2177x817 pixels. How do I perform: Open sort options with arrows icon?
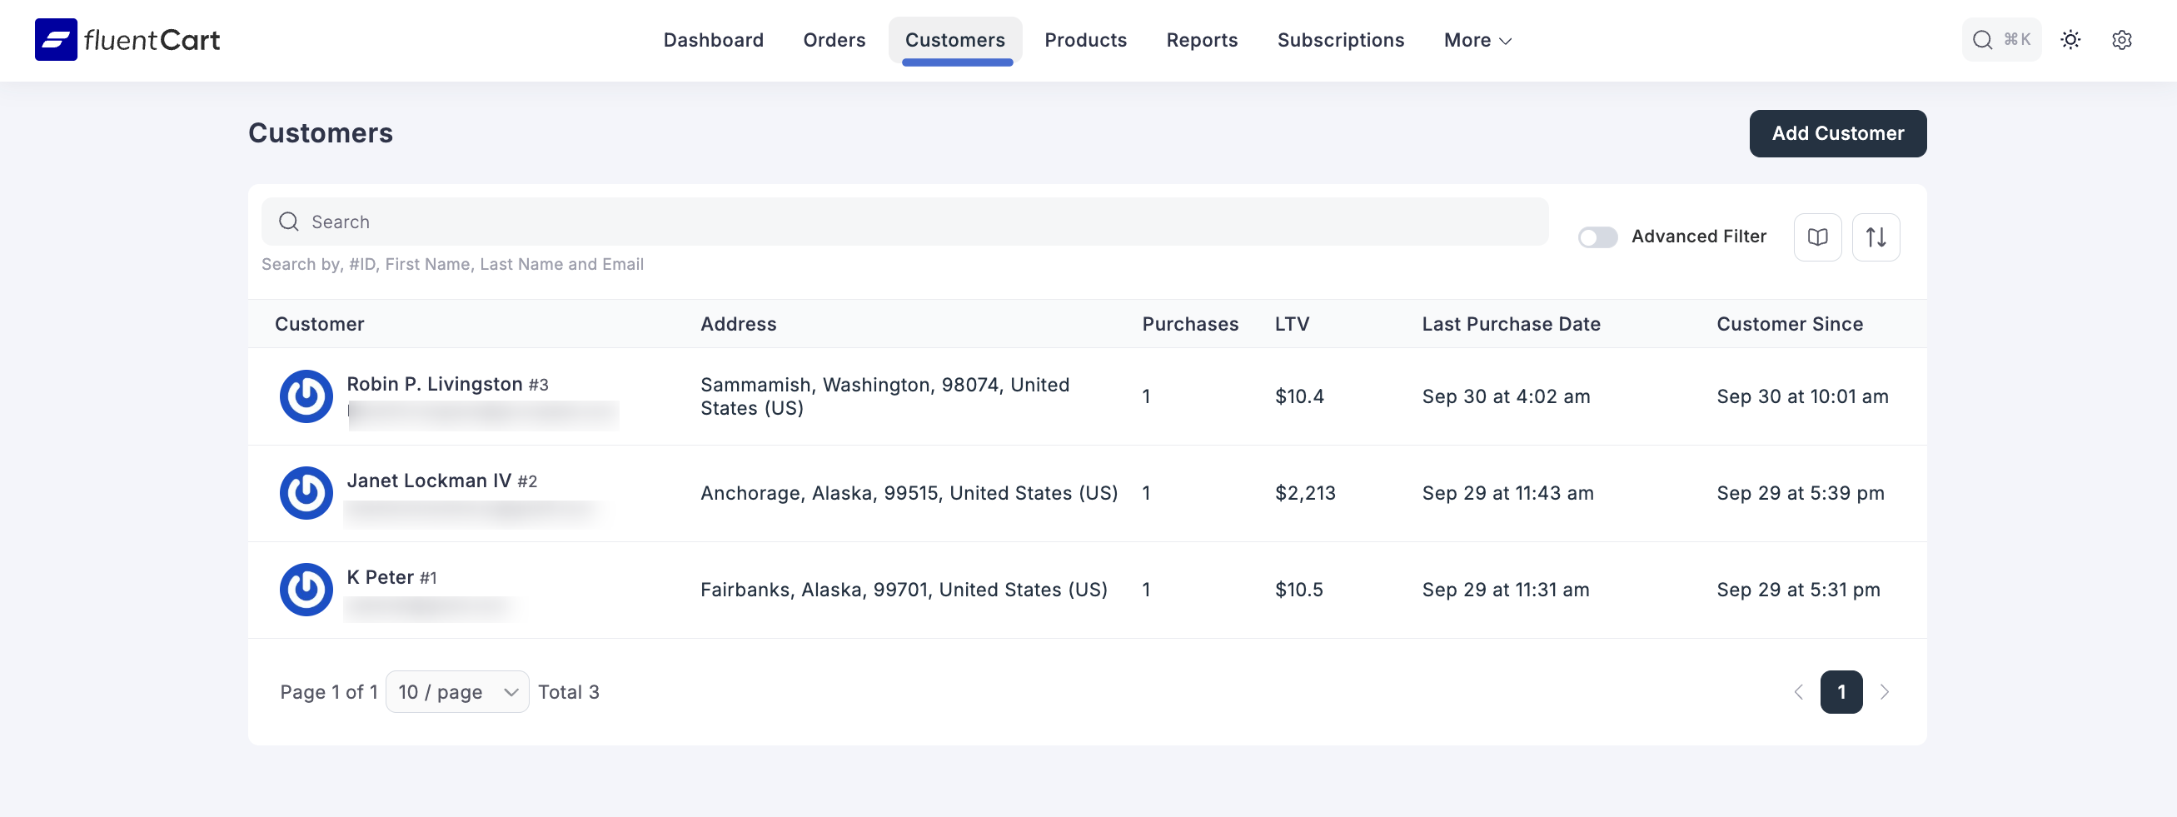coord(1876,237)
